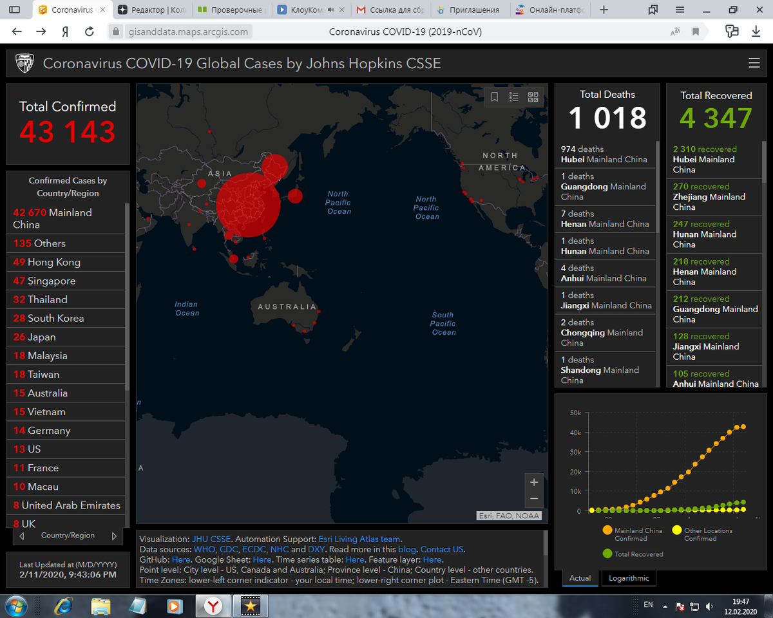The image size is (773, 618).
Task: Open the blog link
Action: 407,549
